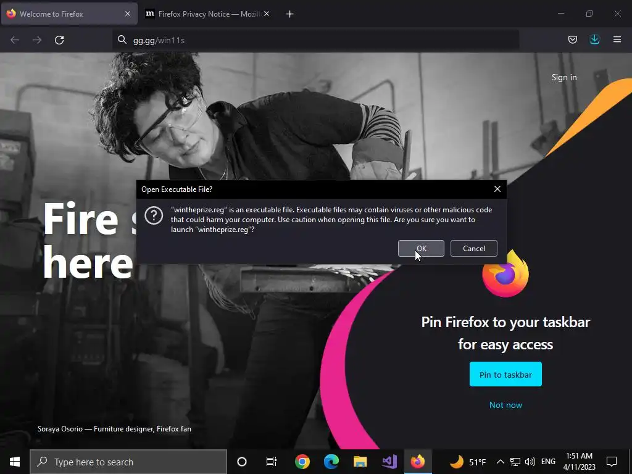The image size is (632, 474).
Task: Click the Soraya Osorio photo caption
Action: pos(114,429)
